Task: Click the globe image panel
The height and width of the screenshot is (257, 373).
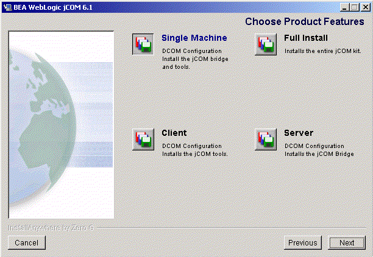Action: [61, 125]
